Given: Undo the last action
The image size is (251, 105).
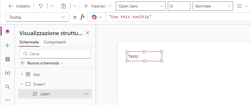Looking at the screenshot, I should (x=41, y=6).
